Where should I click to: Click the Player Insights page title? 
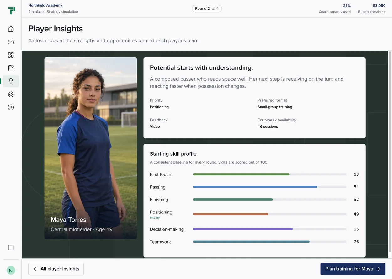56,29
